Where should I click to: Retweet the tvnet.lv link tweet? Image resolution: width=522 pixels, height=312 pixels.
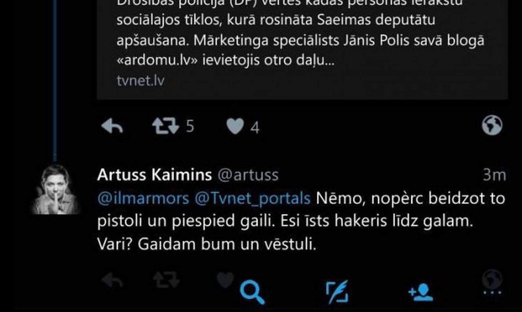pos(165,126)
